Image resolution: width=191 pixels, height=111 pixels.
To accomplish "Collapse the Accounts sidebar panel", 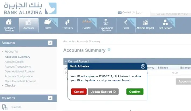I will (x=50, y=43).
